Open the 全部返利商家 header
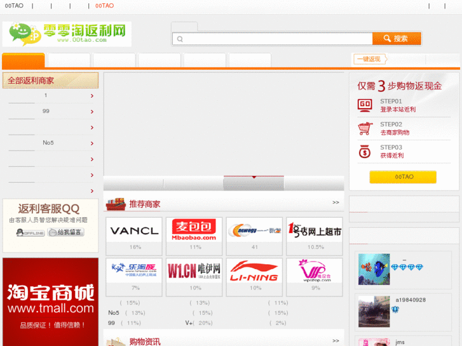The image size is (462, 346). (50, 81)
